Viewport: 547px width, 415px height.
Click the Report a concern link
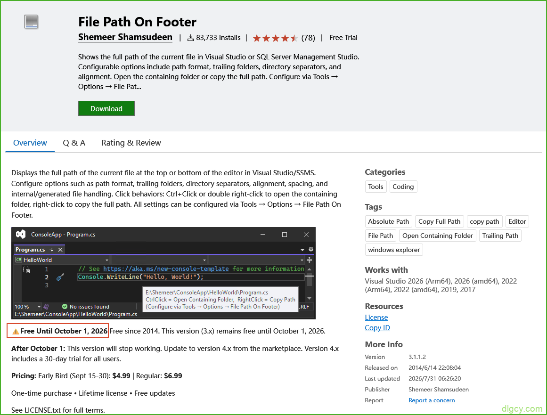click(x=432, y=400)
